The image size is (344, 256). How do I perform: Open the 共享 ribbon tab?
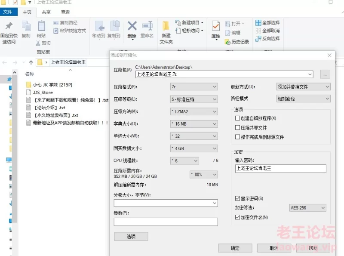pos(46,12)
